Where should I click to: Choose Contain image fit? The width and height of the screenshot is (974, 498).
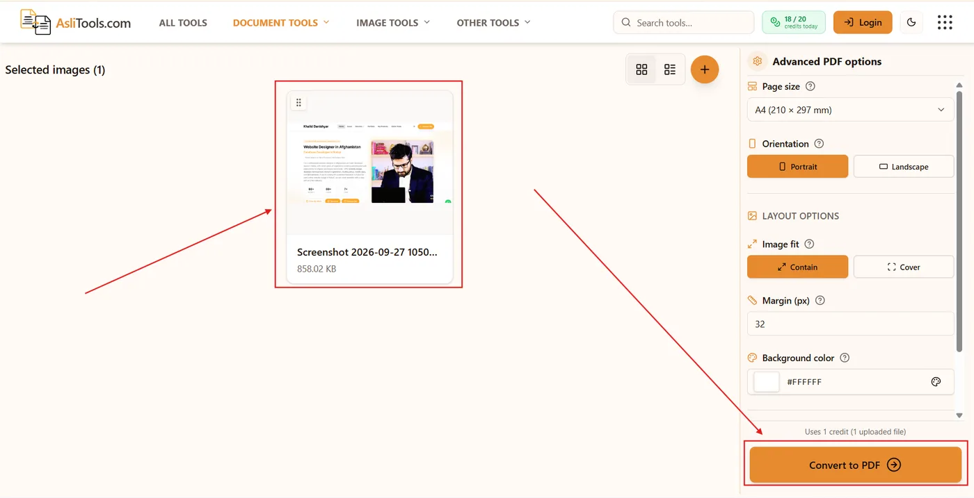click(x=797, y=267)
